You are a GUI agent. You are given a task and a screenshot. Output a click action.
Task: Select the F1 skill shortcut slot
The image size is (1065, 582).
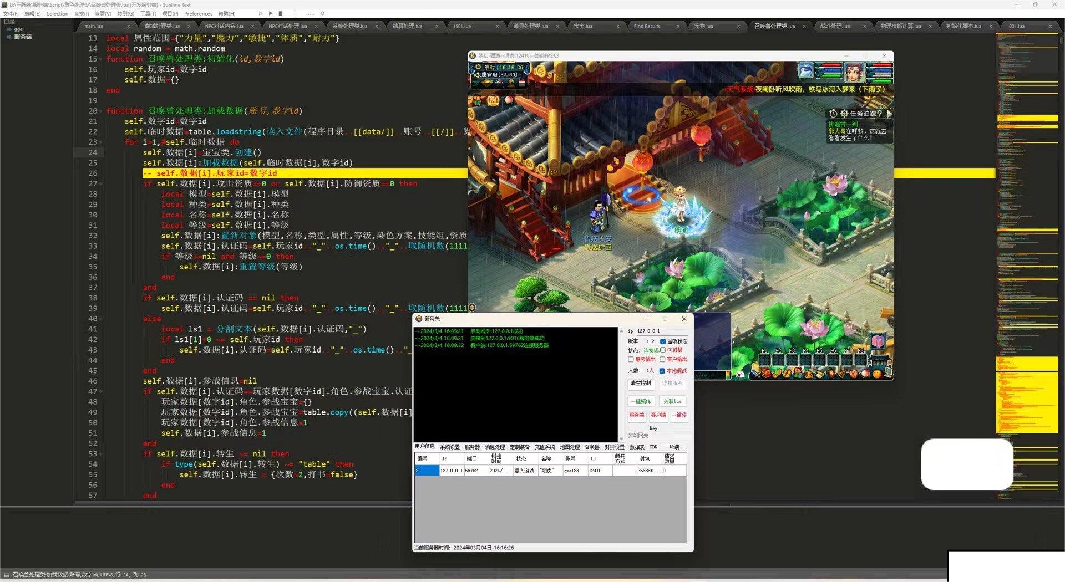(x=765, y=360)
